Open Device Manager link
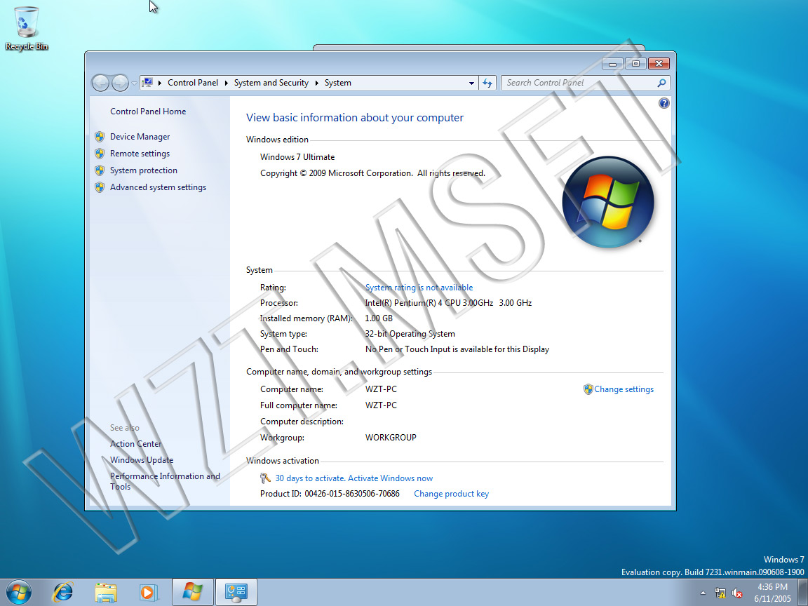The height and width of the screenshot is (606, 808). click(140, 137)
